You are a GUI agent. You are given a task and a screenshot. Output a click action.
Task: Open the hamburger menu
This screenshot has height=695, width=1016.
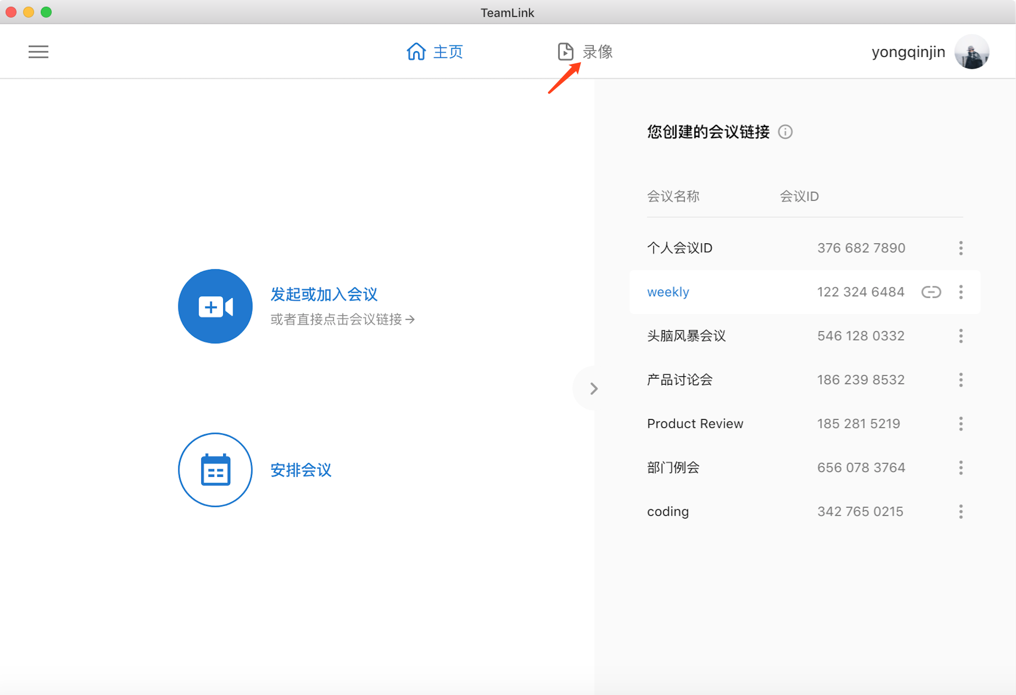38,51
